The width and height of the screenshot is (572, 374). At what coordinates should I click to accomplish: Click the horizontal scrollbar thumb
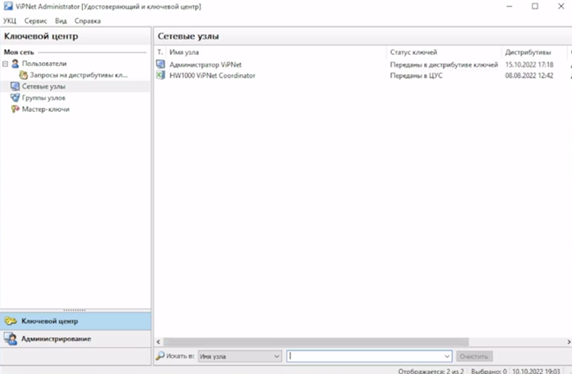[316, 342]
